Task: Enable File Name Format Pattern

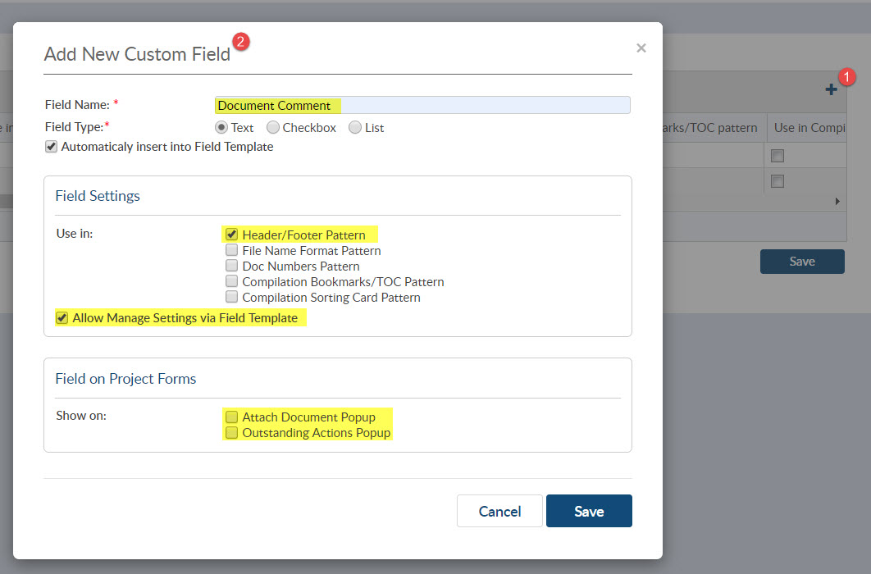Action: [232, 250]
